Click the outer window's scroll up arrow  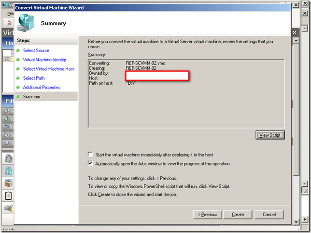[x=305, y=29]
